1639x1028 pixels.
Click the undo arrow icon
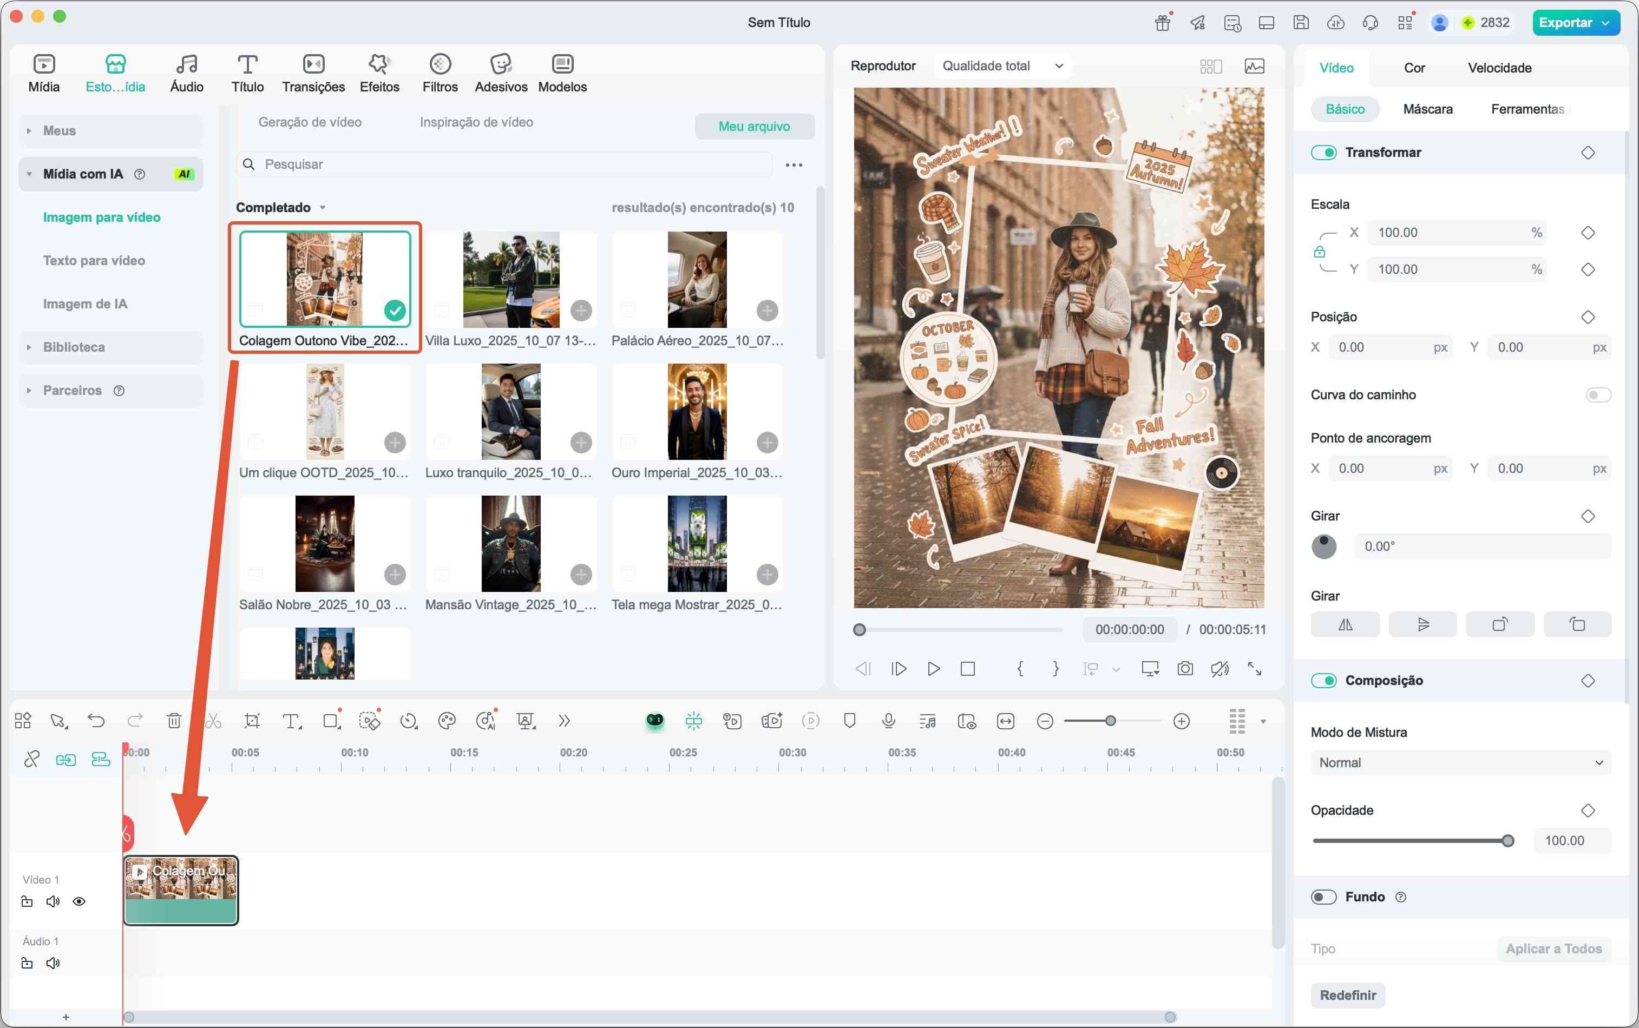click(x=96, y=721)
